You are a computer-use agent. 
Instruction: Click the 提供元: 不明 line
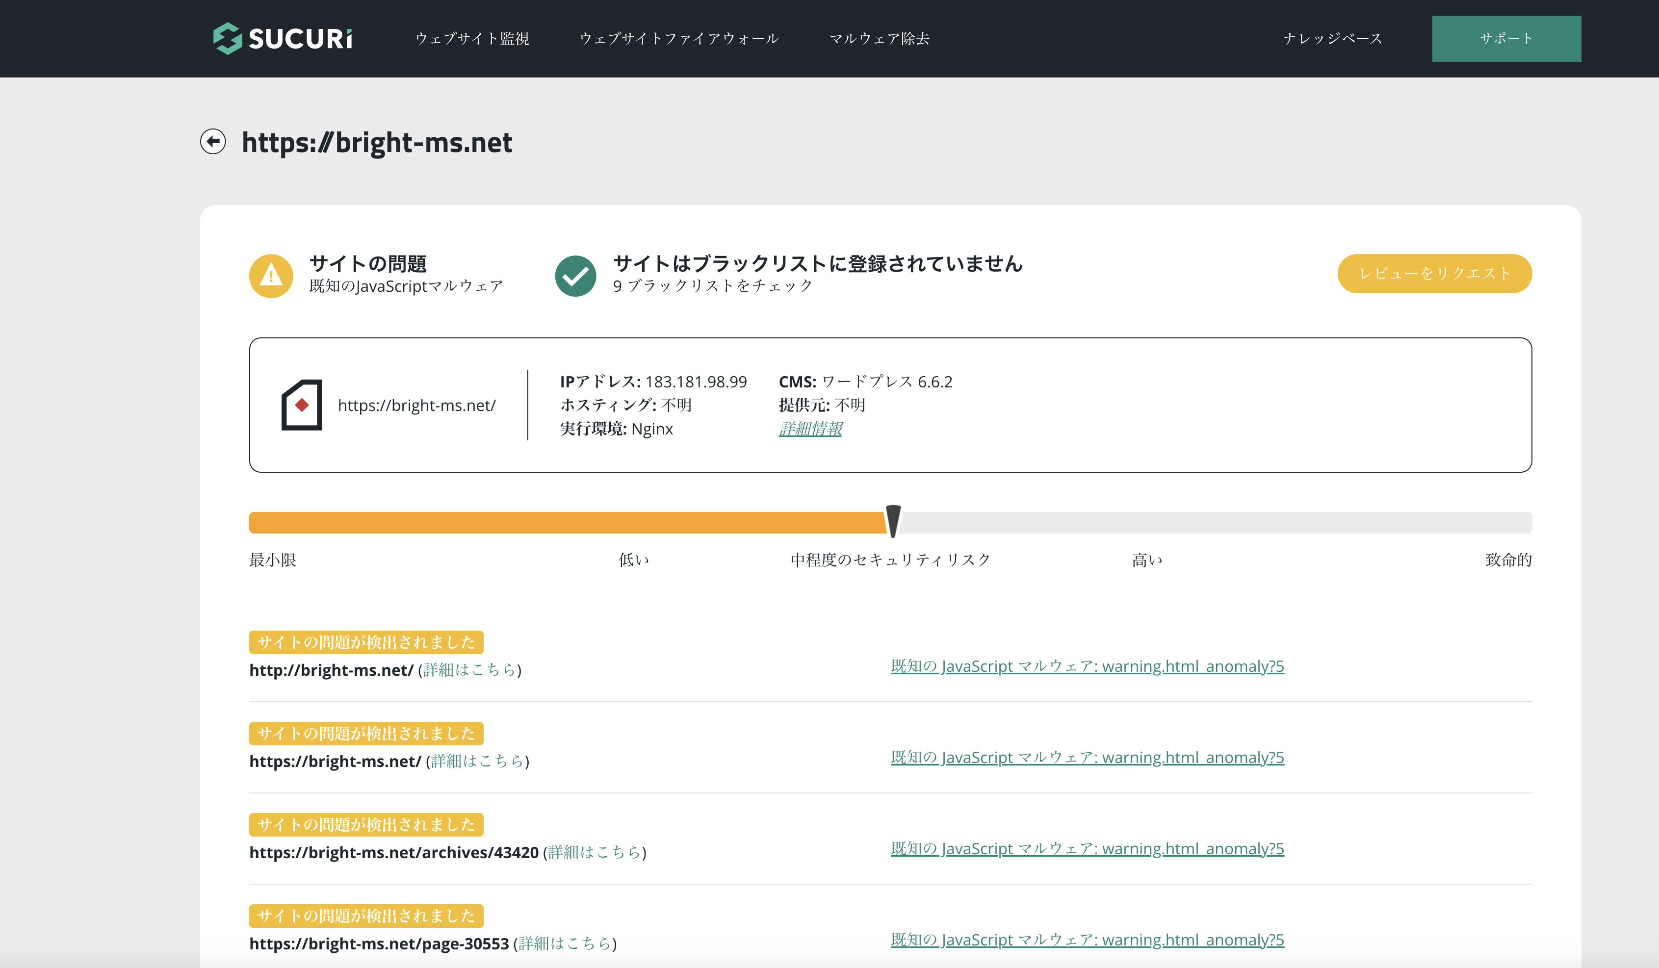tap(822, 405)
